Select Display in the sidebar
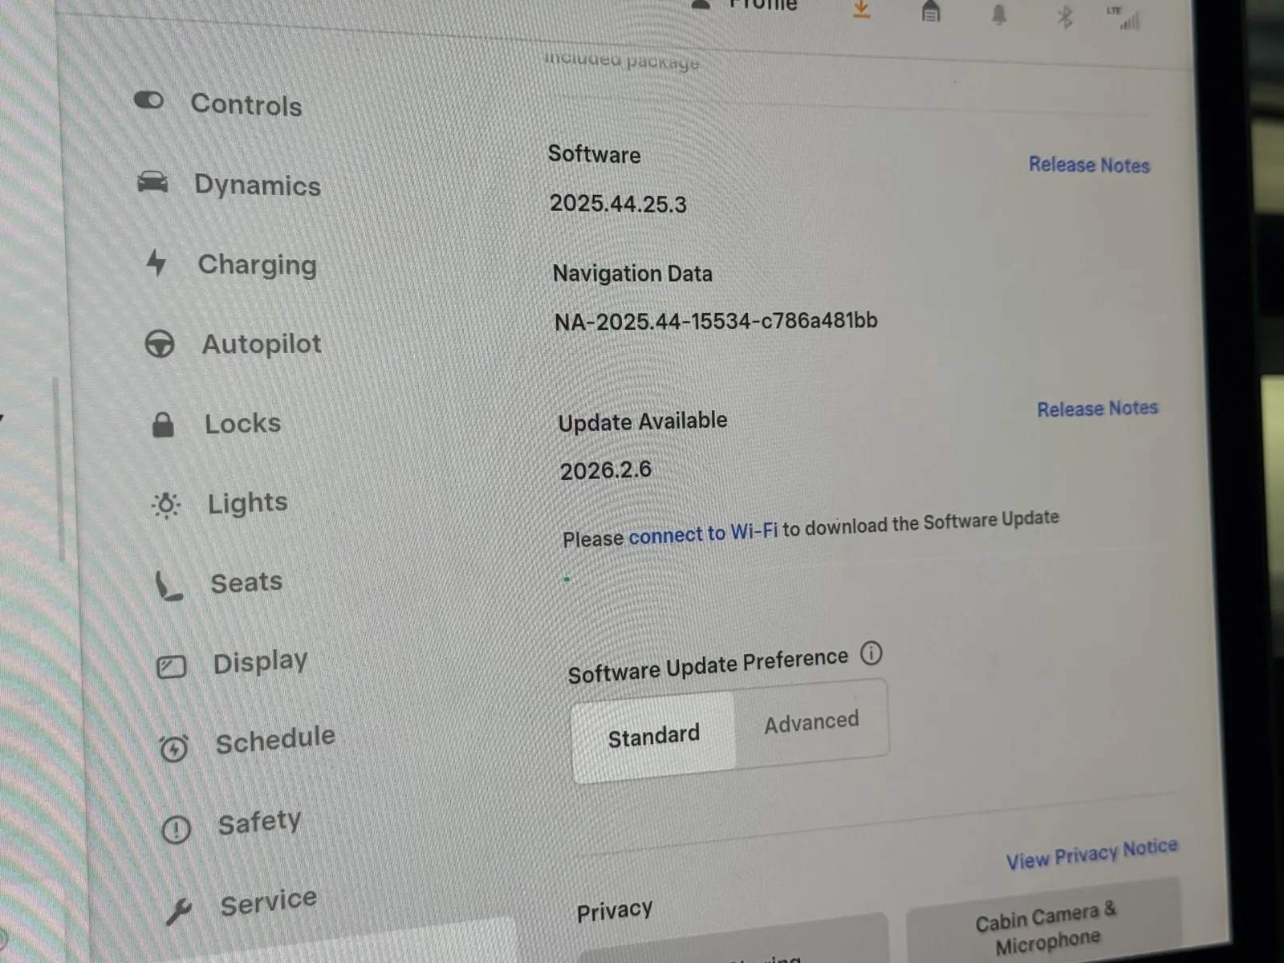Image resolution: width=1284 pixels, height=963 pixels. pos(260,662)
